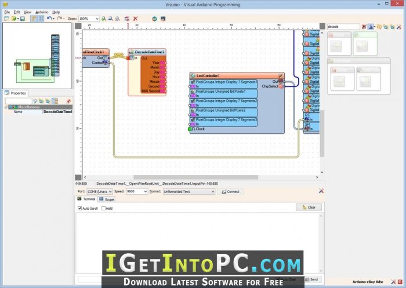Click the Clear terminal button
Image resolution: width=406 pixels, height=288 pixels.
(x=309, y=207)
